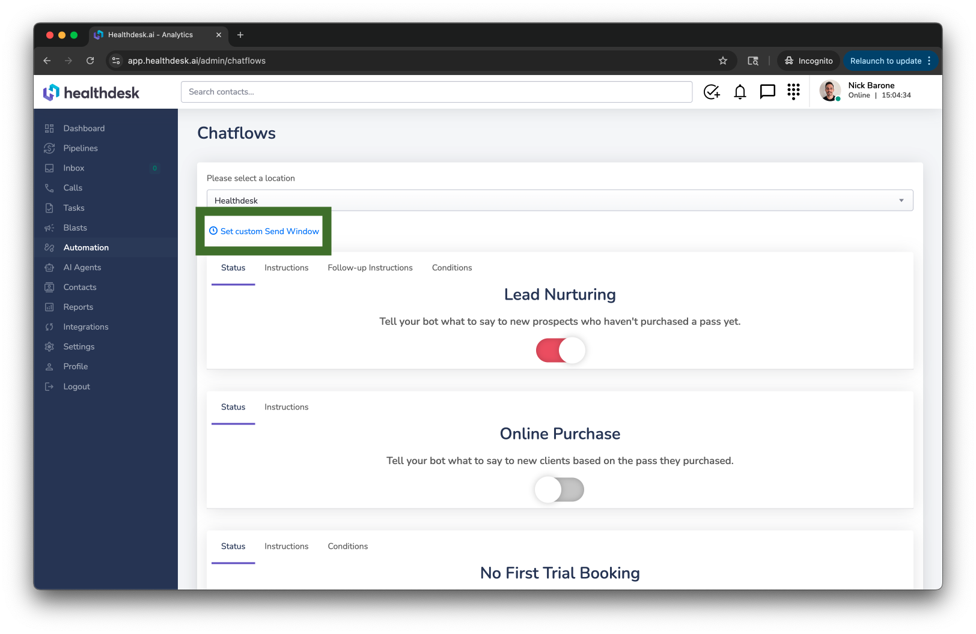976x634 pixels.
Task: Enable the Online Purchase toggle
Action: pyautogui.click(x=560, y=489)
